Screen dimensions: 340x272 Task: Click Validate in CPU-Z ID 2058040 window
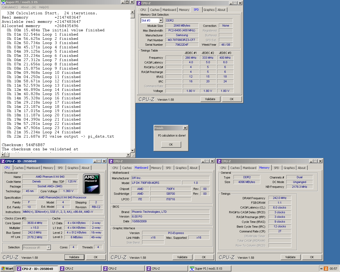tap(74, 257)
